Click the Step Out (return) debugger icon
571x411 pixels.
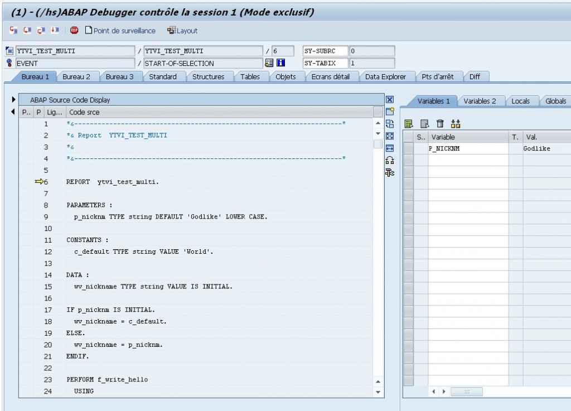point(41,31)
